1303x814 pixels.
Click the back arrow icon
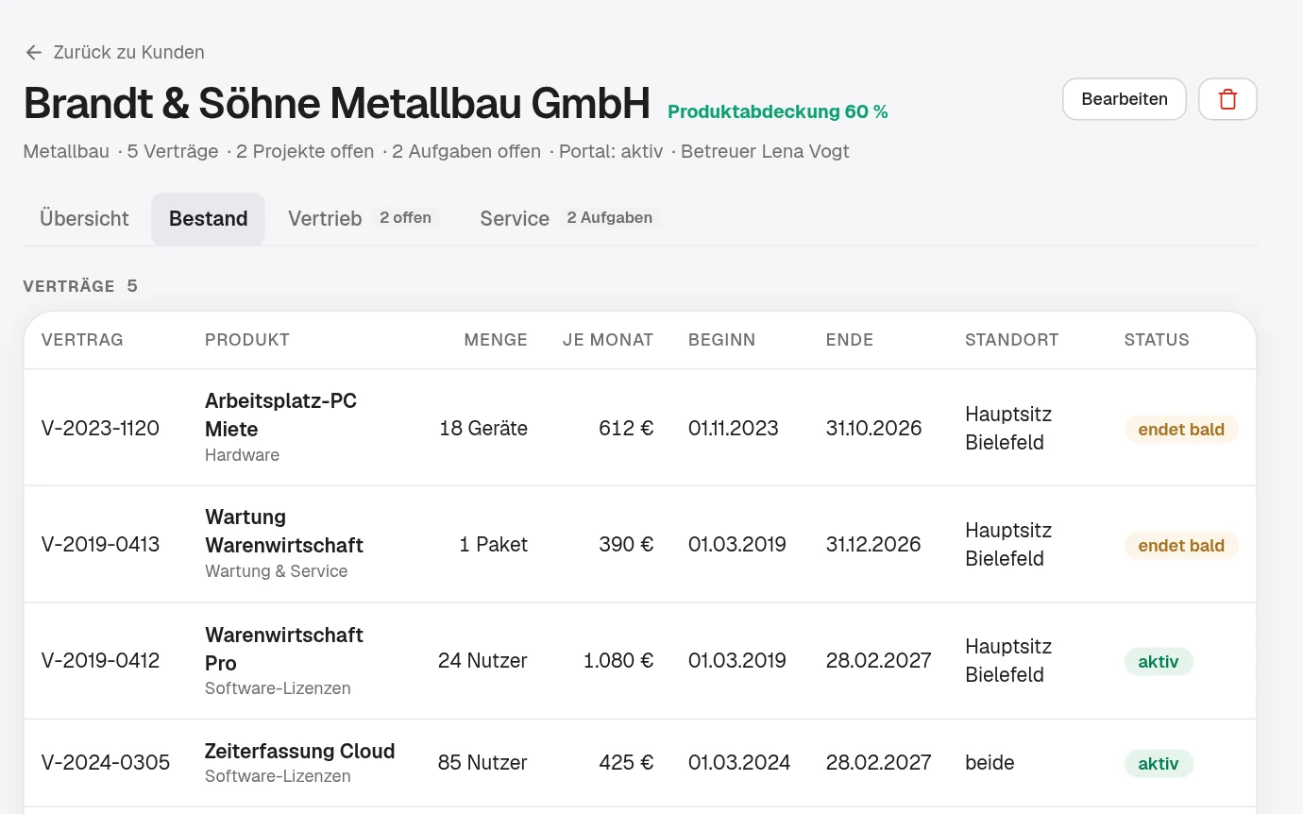(x=34, y=52)
